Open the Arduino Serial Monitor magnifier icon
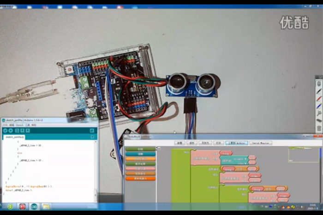 [x=92, y=131]
